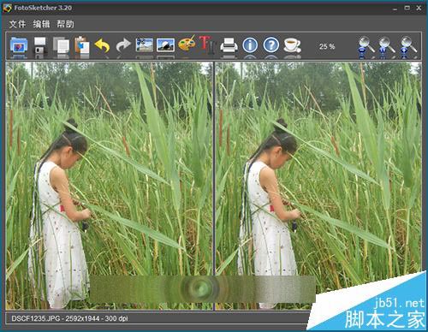This screenshot has width=428, height=332.
Task: Zoom in with the last magnifier icon
Action: click(x=408, y=45)
